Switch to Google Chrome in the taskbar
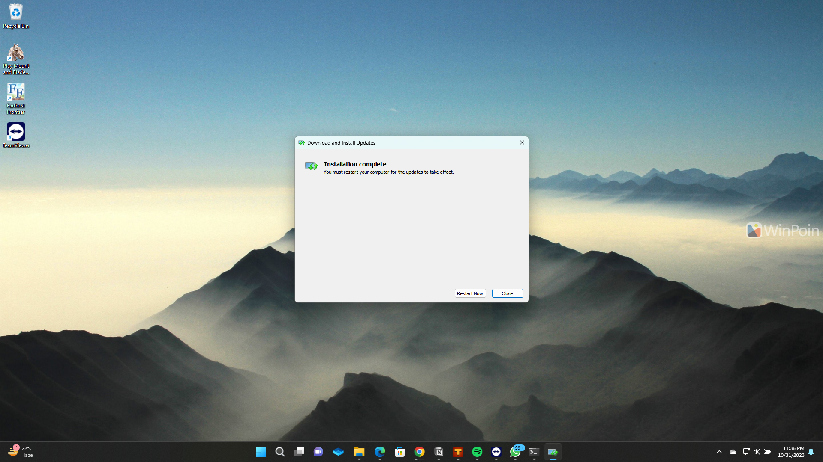Viewport: 823px width, 462px height. coord(419,452)
